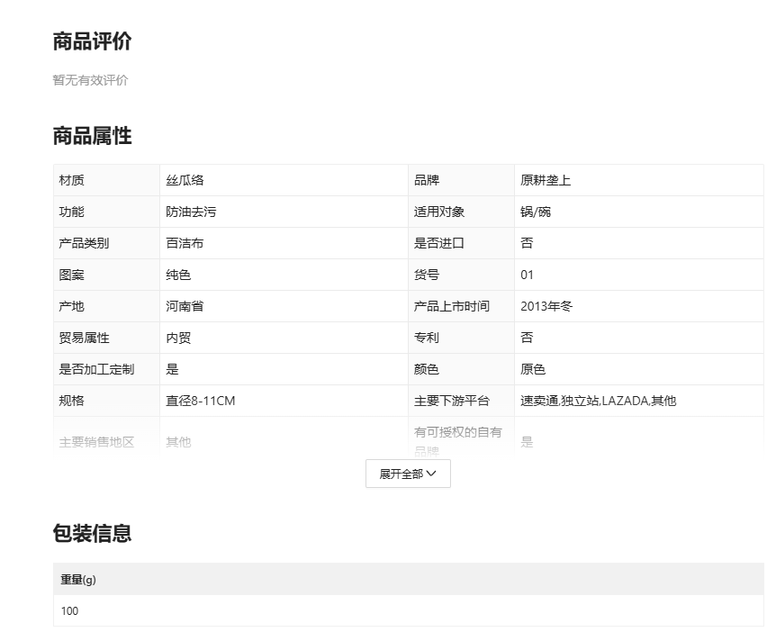Click the 重量(g) column header
The height and width of the screenshot is (641, 776).
(78, 580)
